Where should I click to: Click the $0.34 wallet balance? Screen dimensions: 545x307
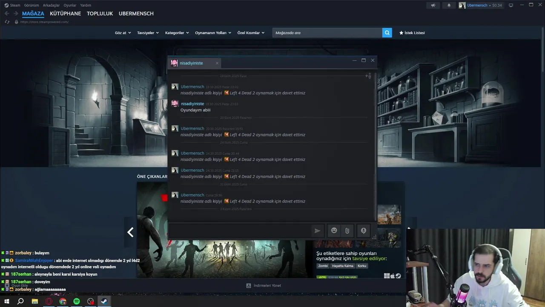pyautogui.click(x=497, y=6)
